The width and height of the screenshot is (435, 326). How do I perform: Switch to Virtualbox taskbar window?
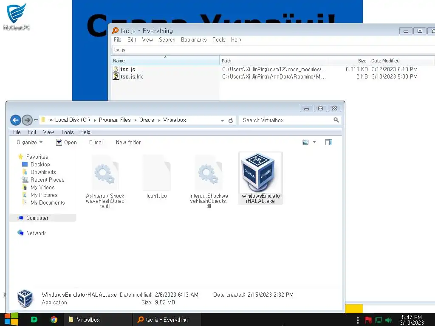(98, 320)
